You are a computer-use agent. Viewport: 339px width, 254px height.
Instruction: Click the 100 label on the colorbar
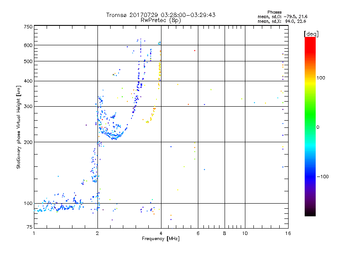click(x=321, y=78)
